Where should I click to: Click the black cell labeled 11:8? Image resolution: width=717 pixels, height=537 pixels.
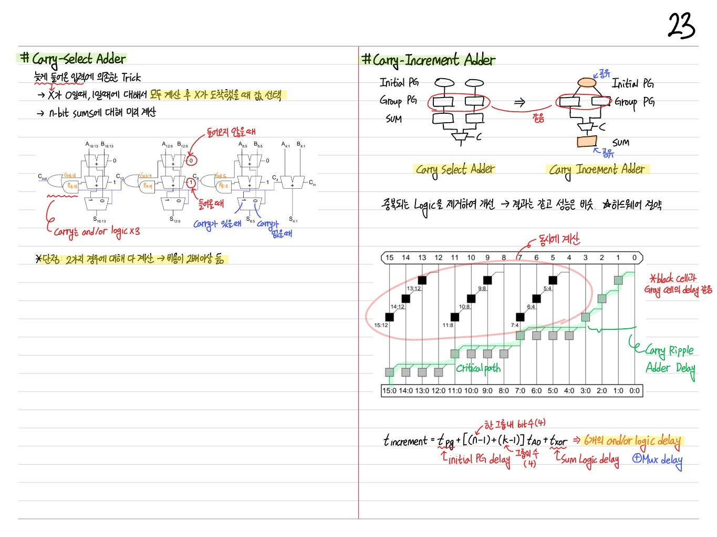coord(454,317)
